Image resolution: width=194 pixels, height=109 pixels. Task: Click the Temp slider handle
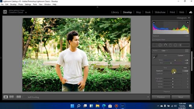tap(175, 60)
